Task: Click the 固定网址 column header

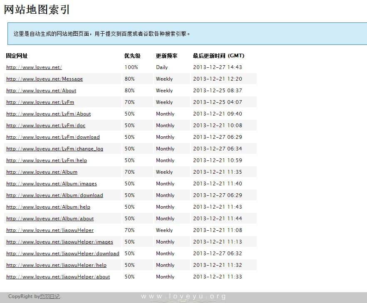Action: point(17,56)
